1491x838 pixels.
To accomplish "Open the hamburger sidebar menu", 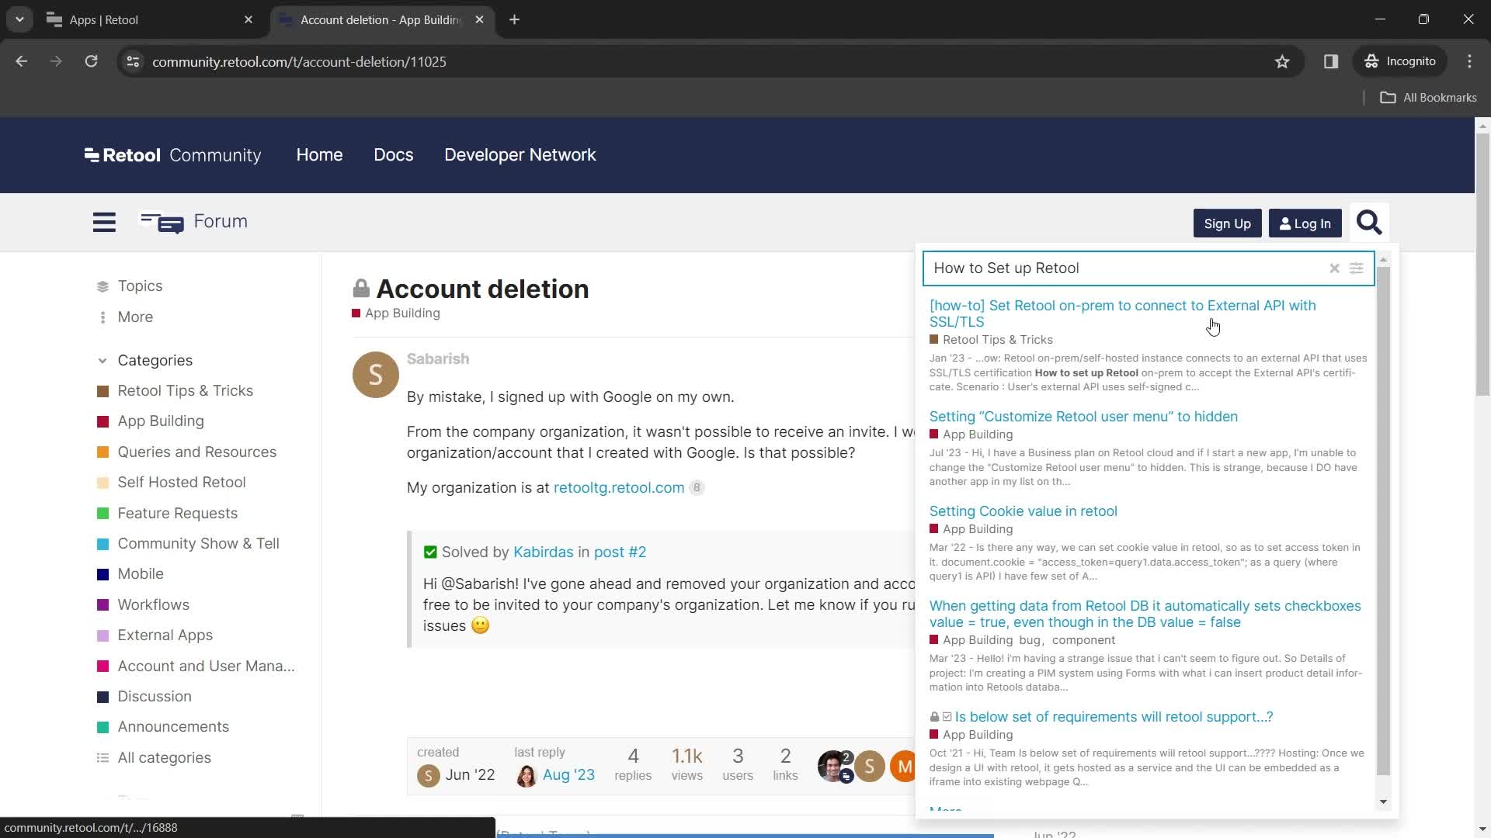I will coord(104,222).
